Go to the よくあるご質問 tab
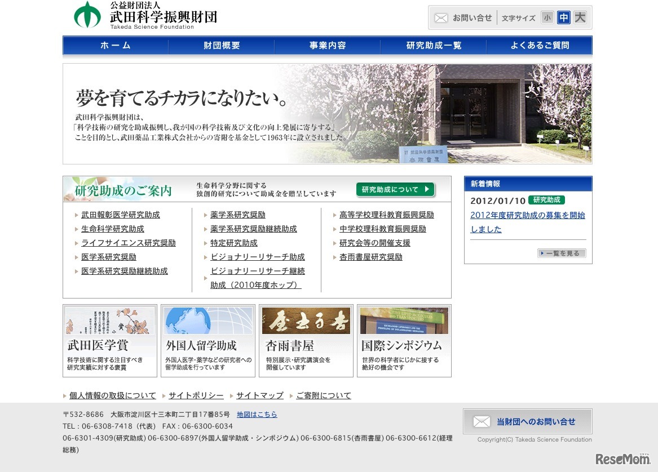 click(538, 46)
